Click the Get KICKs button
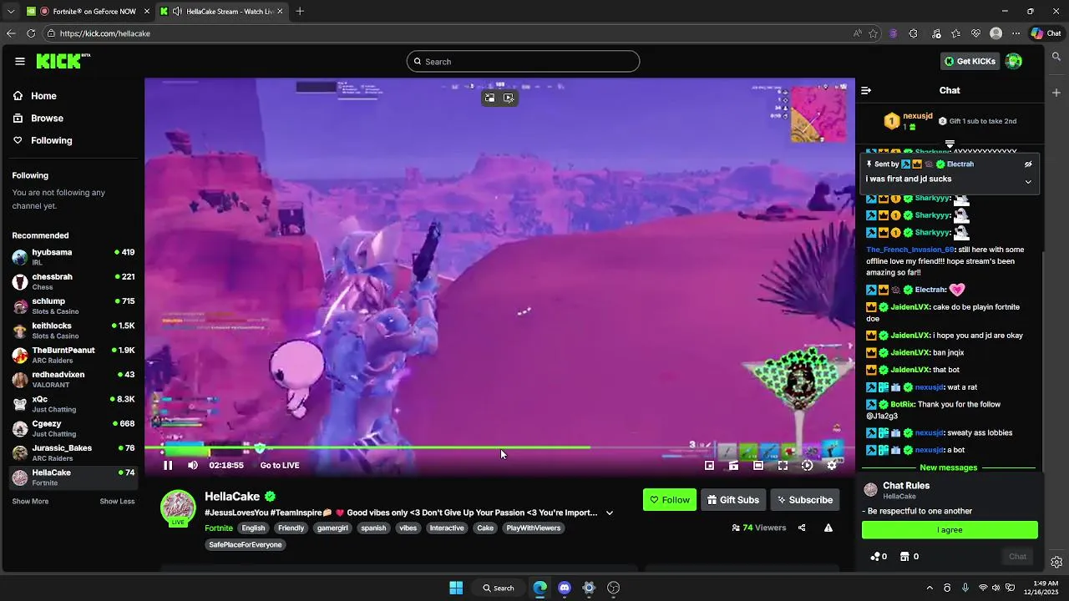The width and height of the screenshot is (1069, 601). coord(970,61)
